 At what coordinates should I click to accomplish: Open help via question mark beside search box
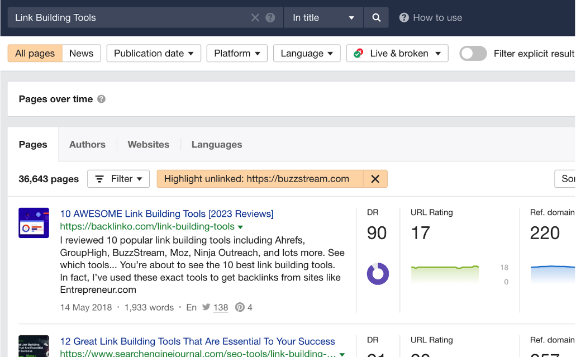[x=270, y=17]
